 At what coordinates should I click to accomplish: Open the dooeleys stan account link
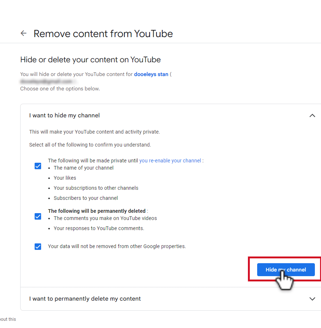(x=151, y=74)
